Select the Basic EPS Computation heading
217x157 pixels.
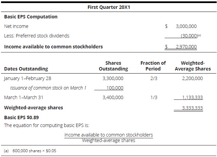[x=31, y=16]
